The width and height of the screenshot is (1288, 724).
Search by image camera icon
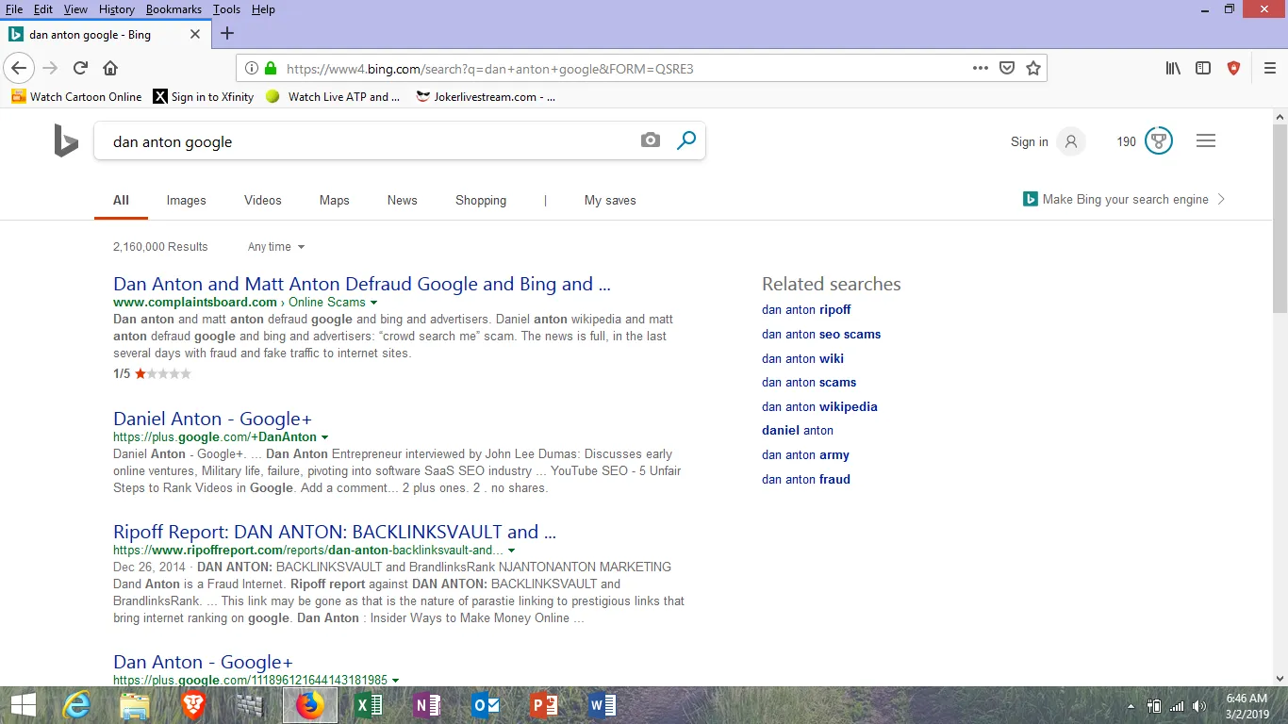coord(651,140)
